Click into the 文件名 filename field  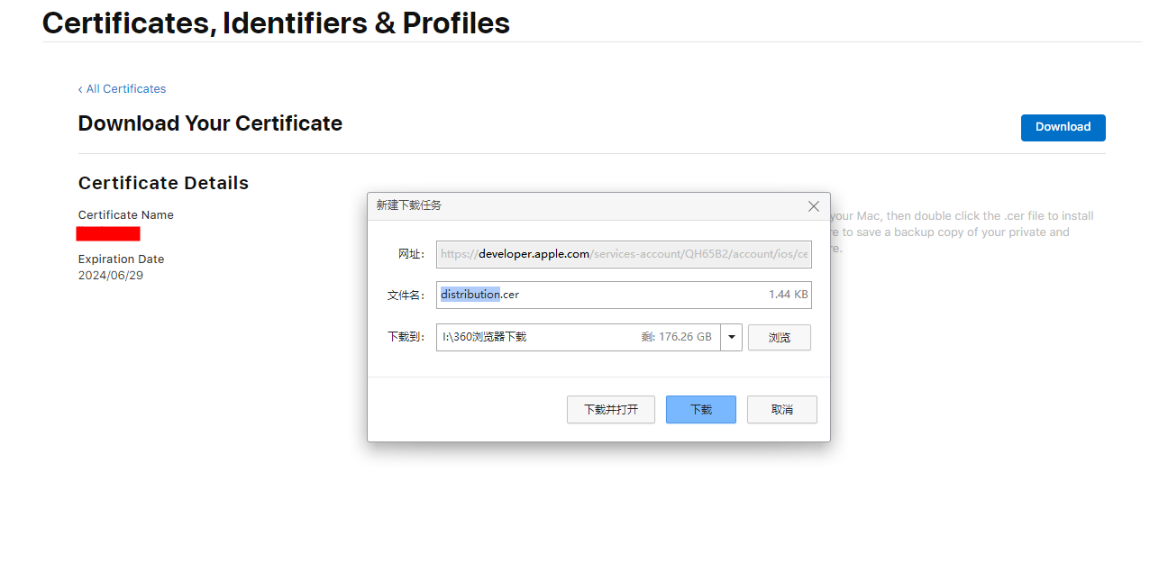(624, 295)
